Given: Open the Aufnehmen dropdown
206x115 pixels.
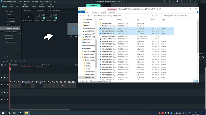Looking at the screenshot, I should point(42,10).
